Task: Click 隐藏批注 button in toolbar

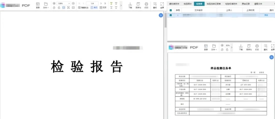Action: pos(83,8)
